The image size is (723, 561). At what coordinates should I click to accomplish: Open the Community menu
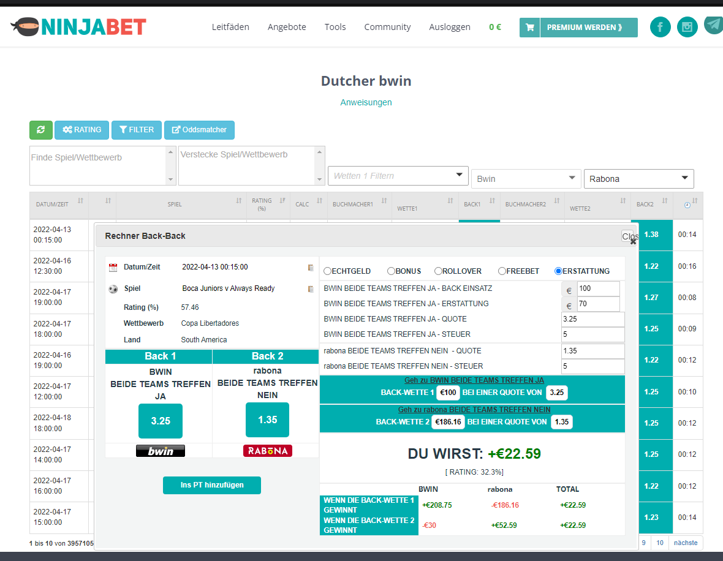point(387,27)
